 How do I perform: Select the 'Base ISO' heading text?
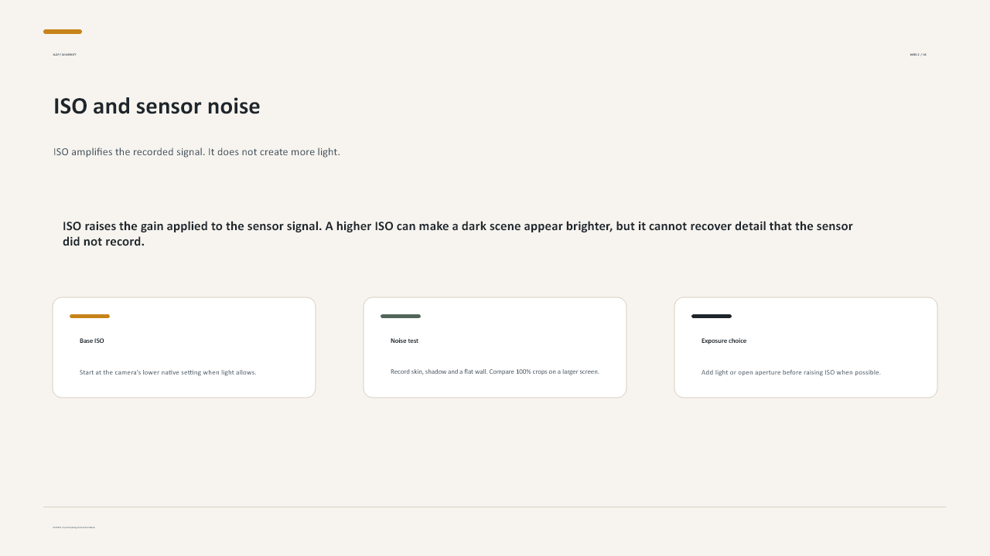pyautogui.click(x=92, y=341)
